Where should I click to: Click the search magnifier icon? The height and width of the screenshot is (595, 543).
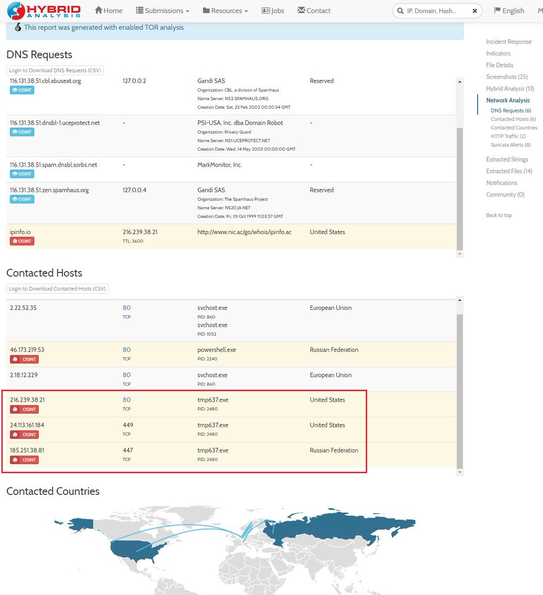tap(400, 10)
